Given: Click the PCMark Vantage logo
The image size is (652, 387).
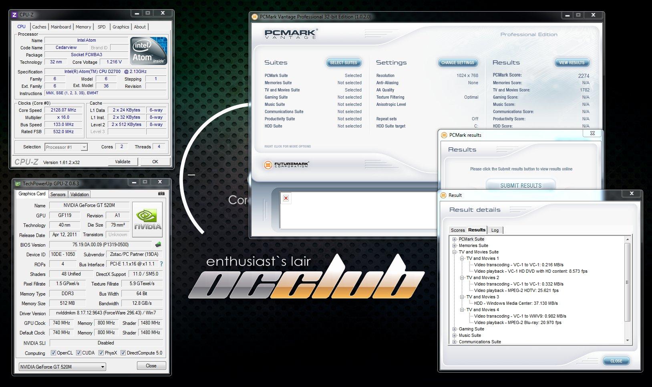Looking at the screenshot, I should [x=291, y=34].
